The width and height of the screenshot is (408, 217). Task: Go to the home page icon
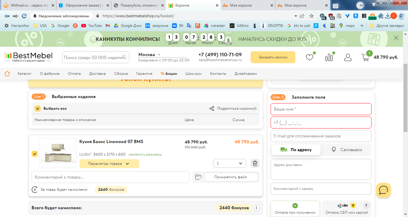tap(7, 73)
